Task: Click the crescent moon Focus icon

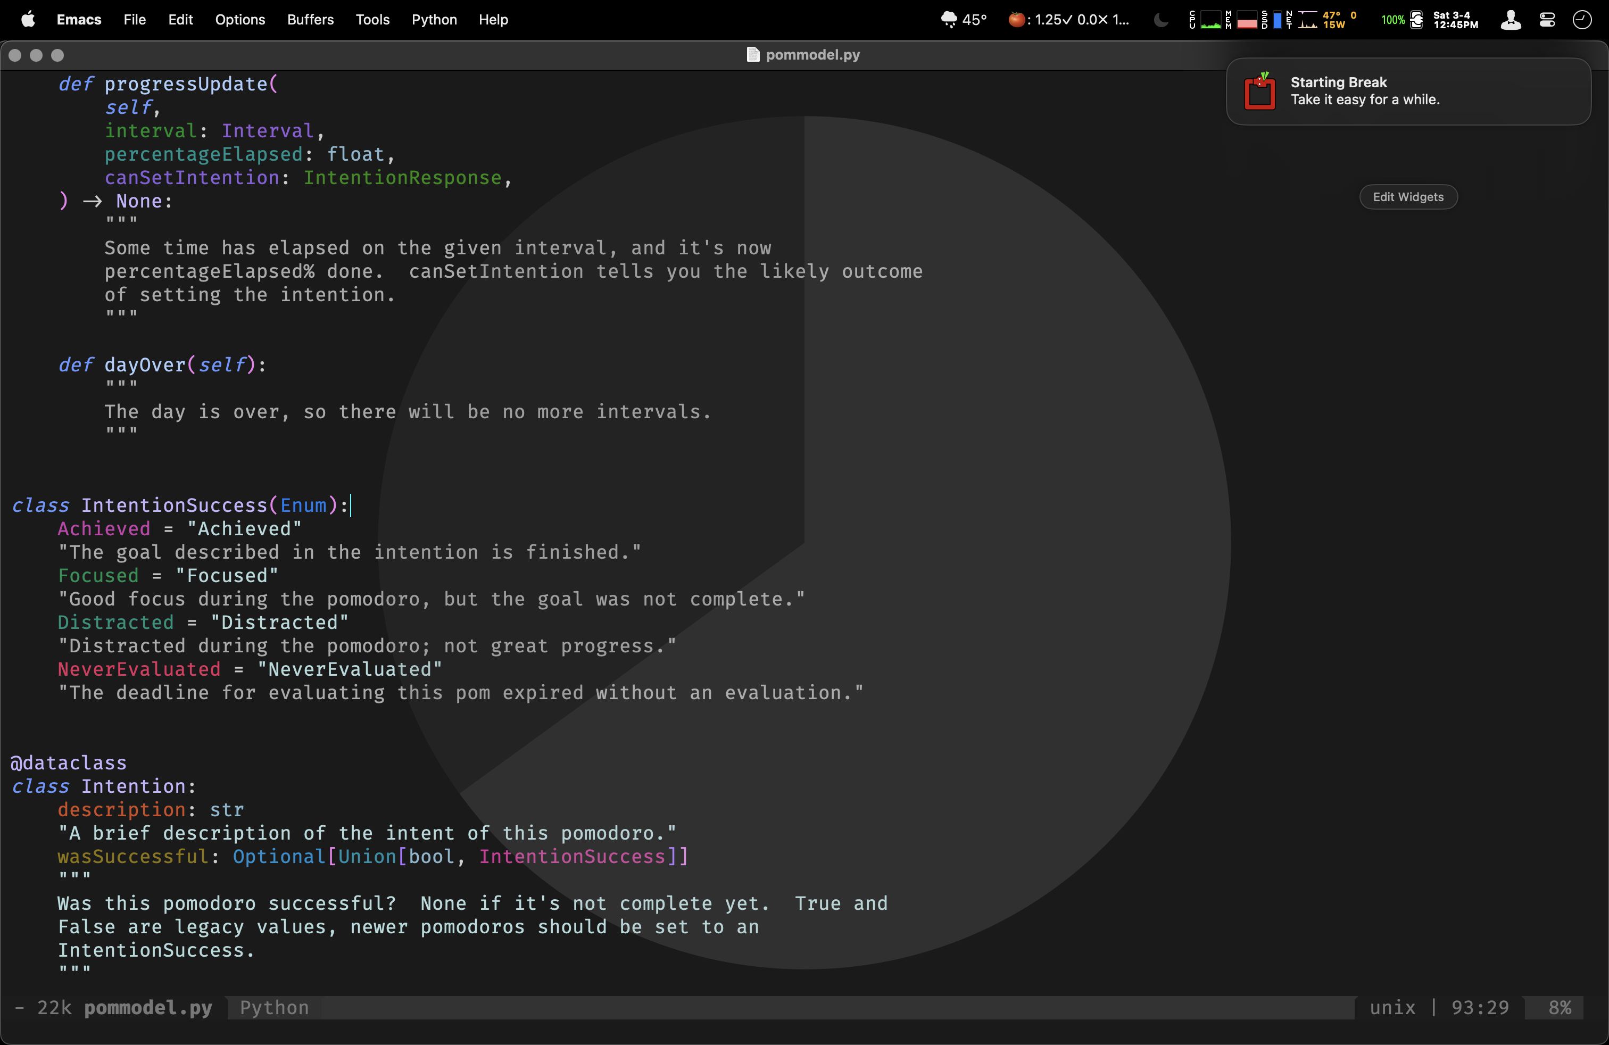Action: coord(1161,20)
